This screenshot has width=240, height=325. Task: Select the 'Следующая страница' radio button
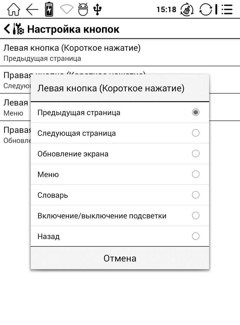(195, 133)
